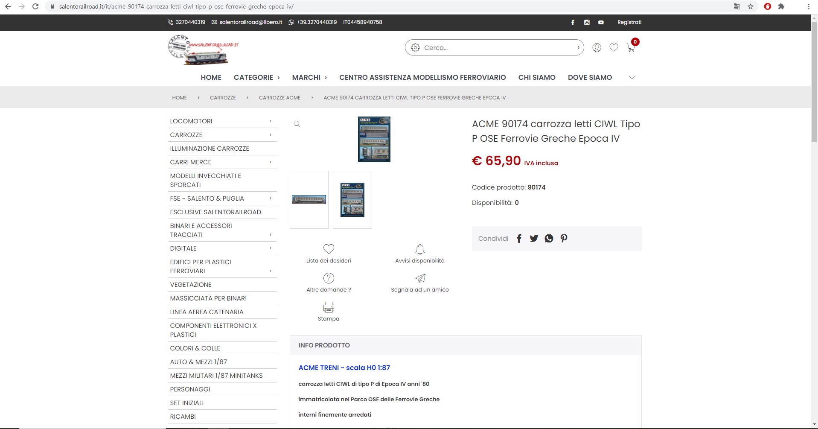Share product on Twitter
The width and height of the screenshot is (818, 429).
(534, 238)
